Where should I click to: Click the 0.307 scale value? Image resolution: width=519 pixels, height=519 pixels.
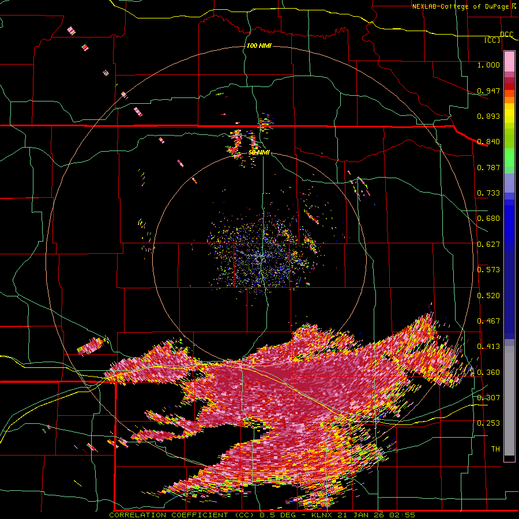click(x=488, y=398)
